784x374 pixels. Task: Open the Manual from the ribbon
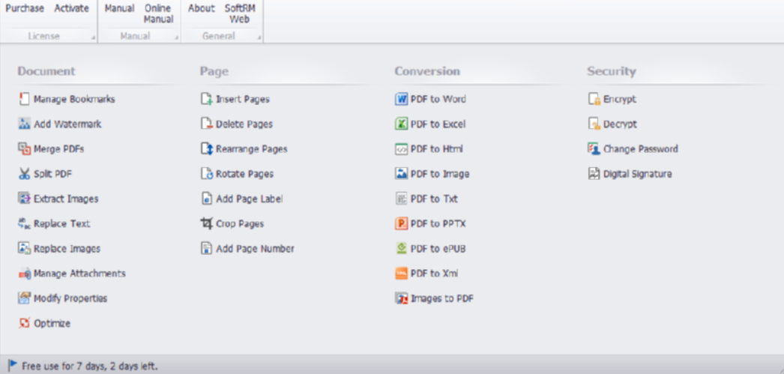(119, 8)
